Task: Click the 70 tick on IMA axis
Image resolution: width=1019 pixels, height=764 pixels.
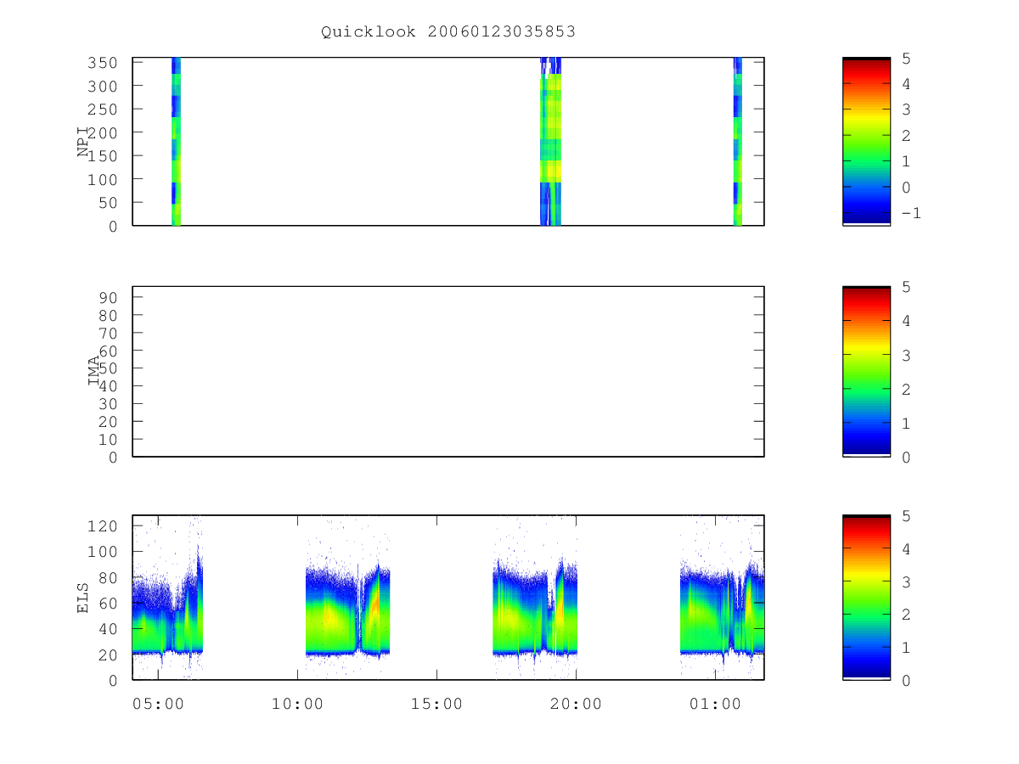Action: point(109,333)
